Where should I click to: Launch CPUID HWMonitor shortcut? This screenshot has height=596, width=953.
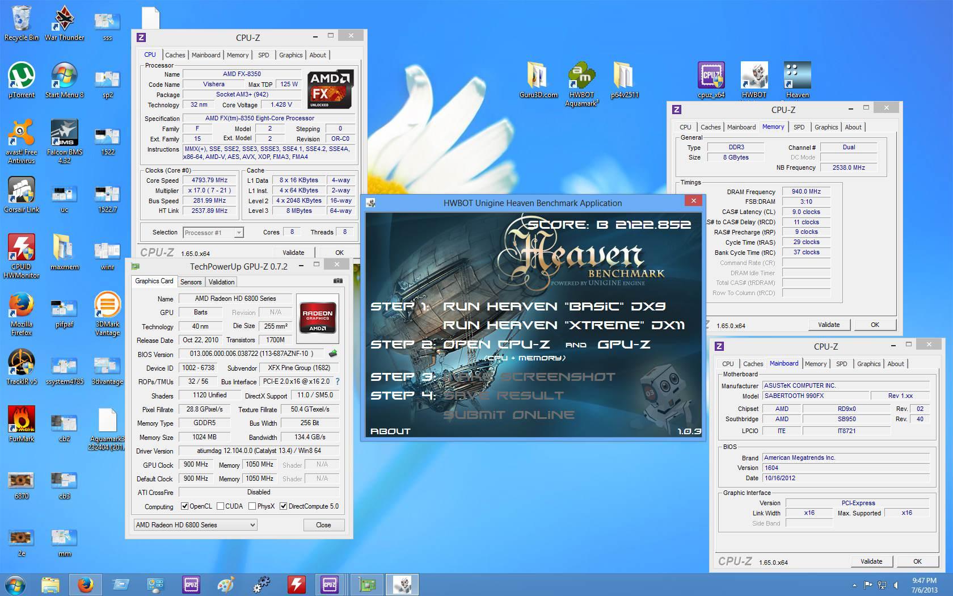(22, 256)
